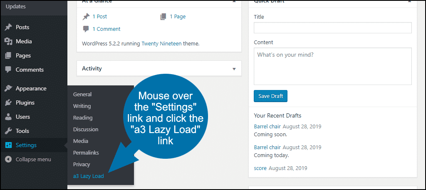This screenshot has height=190, width=426.
Task: Click the comment icon beside 1 Comment
Action: [x=86, y=29]
